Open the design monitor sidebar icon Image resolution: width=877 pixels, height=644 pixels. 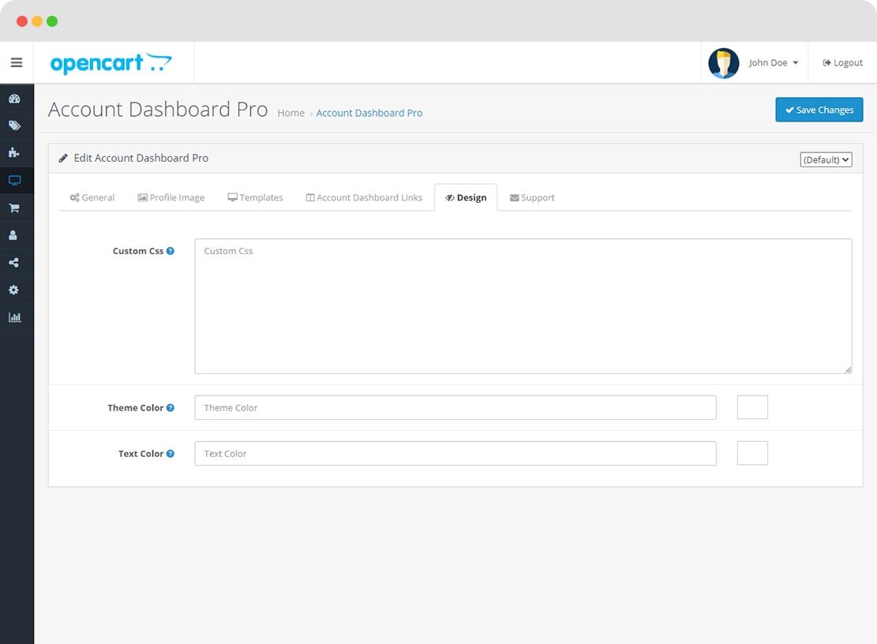[x=14, y=181]
